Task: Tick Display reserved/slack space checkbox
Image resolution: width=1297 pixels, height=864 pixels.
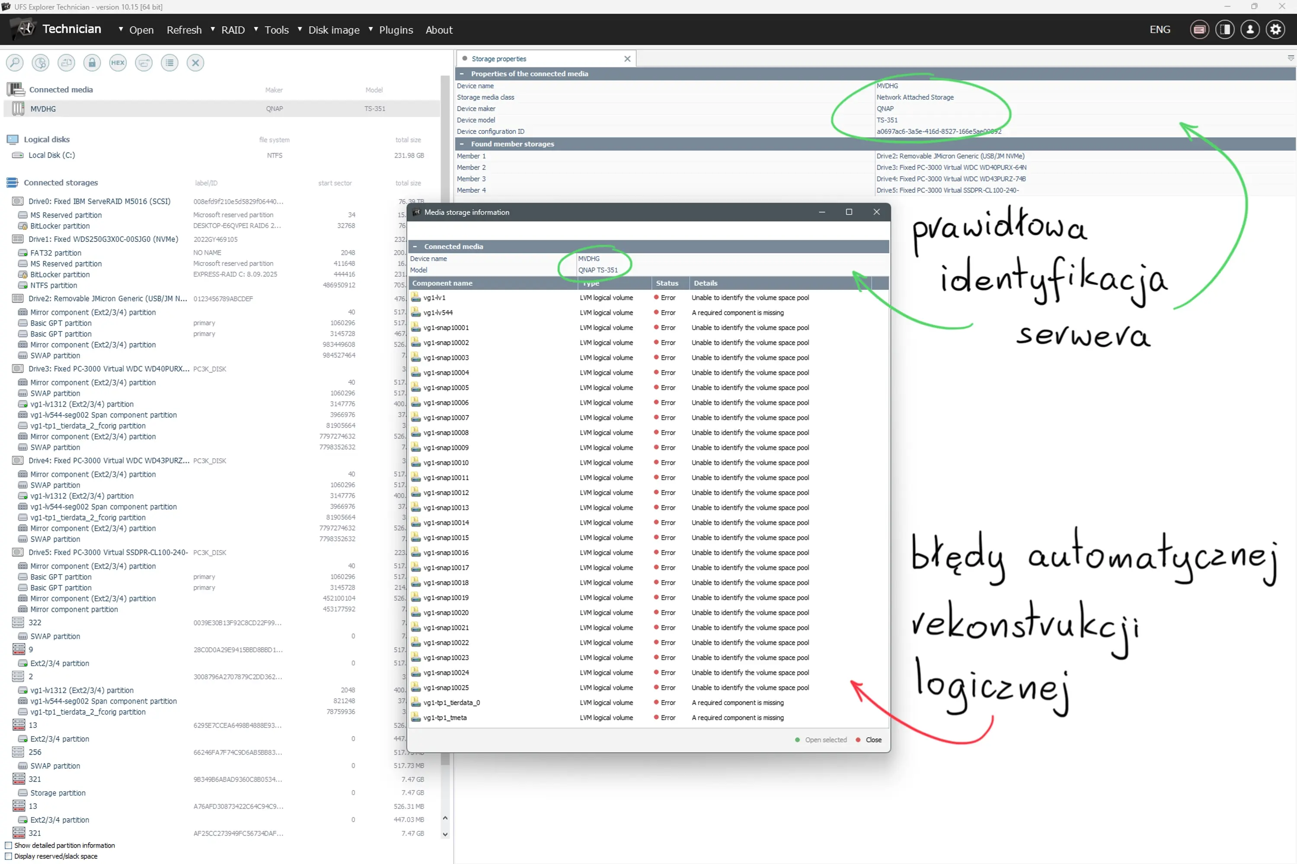Action: point(8,856)
